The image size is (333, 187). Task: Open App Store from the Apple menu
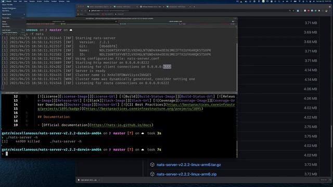point(6,10)
